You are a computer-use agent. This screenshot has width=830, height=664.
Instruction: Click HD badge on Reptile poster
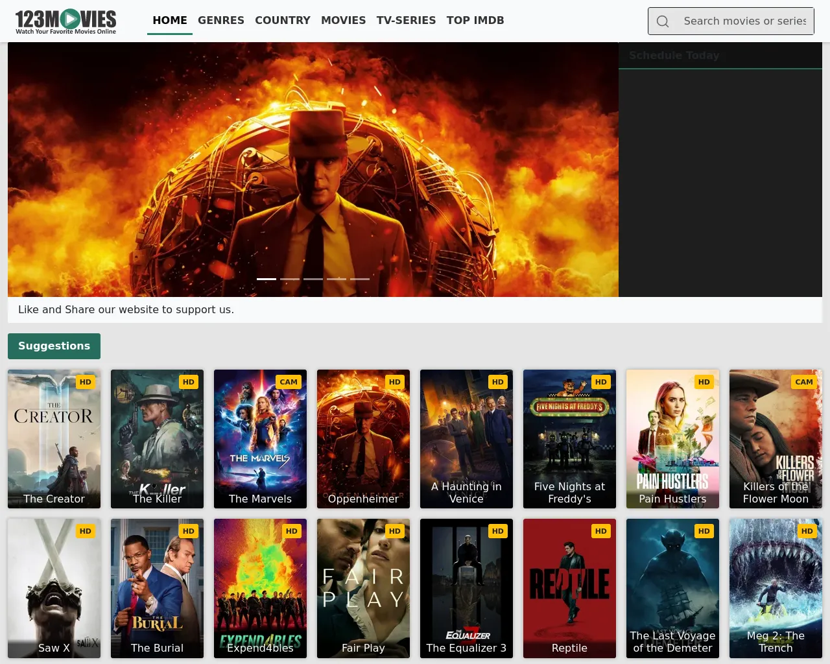[x=600, y=531]
